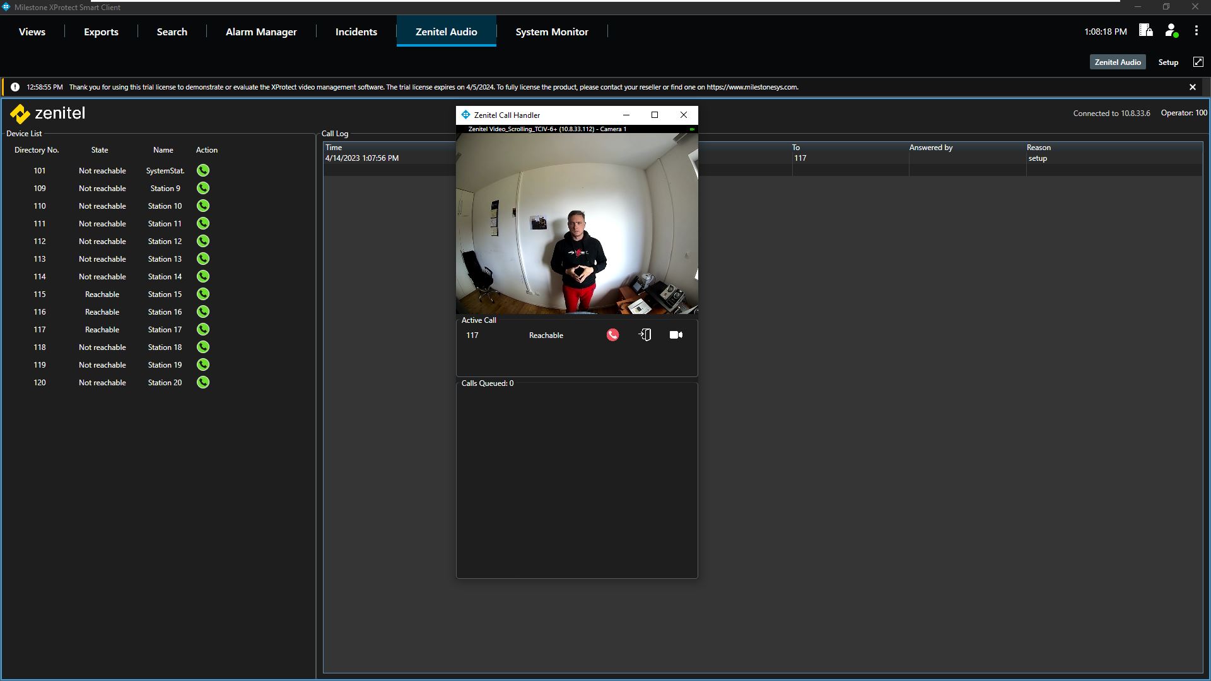Hang up the active call to 117

pos(612,335)
